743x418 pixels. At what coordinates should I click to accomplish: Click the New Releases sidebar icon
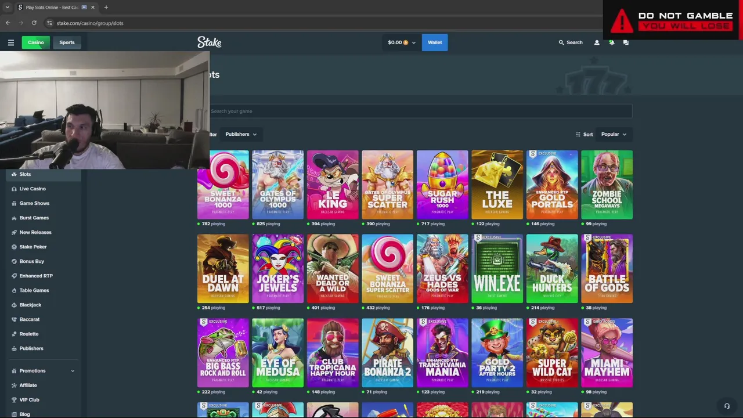click(x=14, y=232)
